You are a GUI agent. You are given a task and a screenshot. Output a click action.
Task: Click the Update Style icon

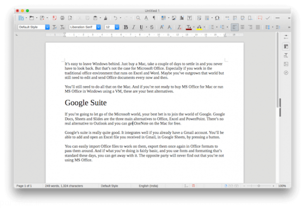(55, 27)
